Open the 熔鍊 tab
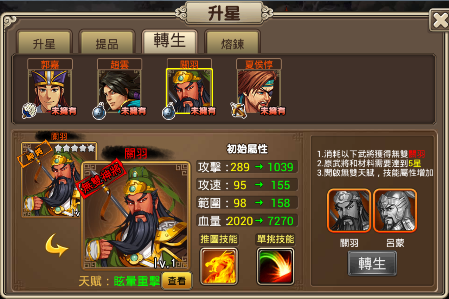Screen dimensions: 449x299 [232, 44]
